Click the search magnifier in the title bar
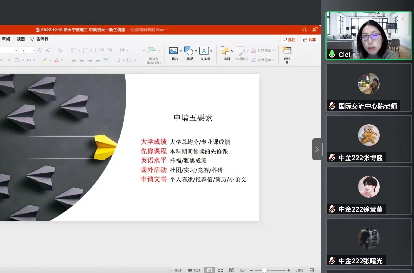414x273 pixels. pyautogui.click(x=305, y=30)
